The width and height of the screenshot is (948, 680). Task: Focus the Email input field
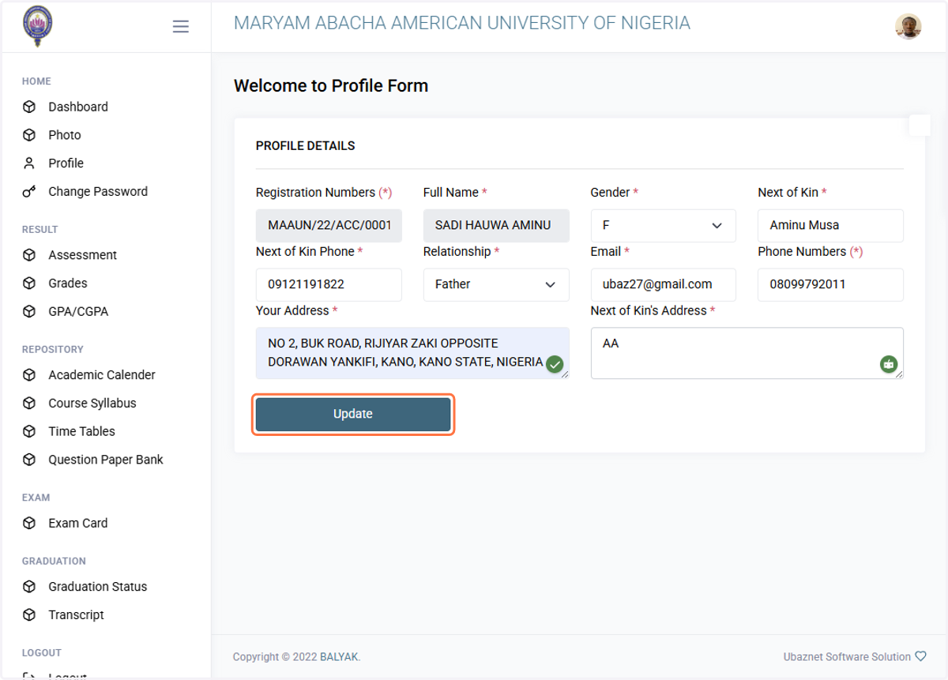pos(663,285)
